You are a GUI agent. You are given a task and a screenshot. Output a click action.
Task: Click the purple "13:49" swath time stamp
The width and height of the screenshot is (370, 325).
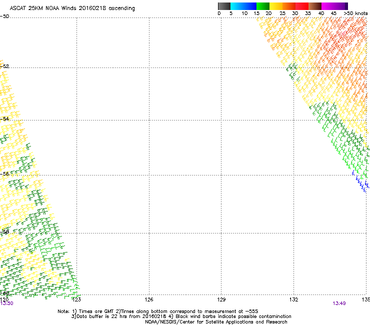[339, 303]
